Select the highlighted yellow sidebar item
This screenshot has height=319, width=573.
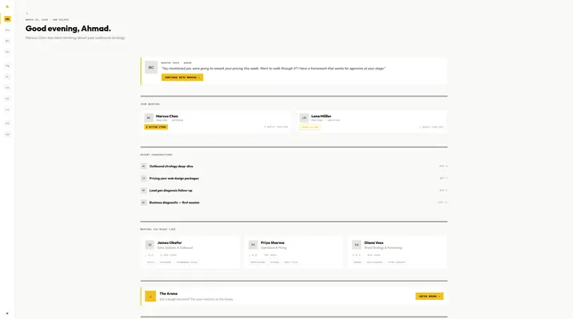click(7, 19)
